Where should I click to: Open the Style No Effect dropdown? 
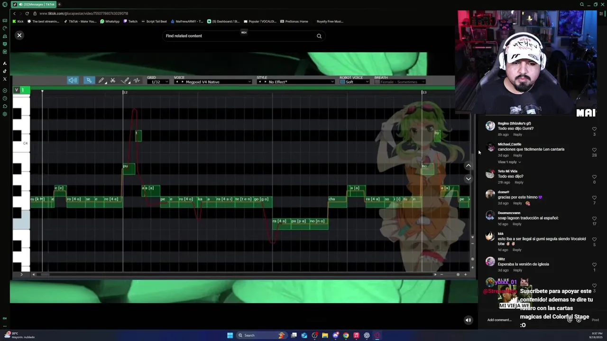tap(296, 82)
